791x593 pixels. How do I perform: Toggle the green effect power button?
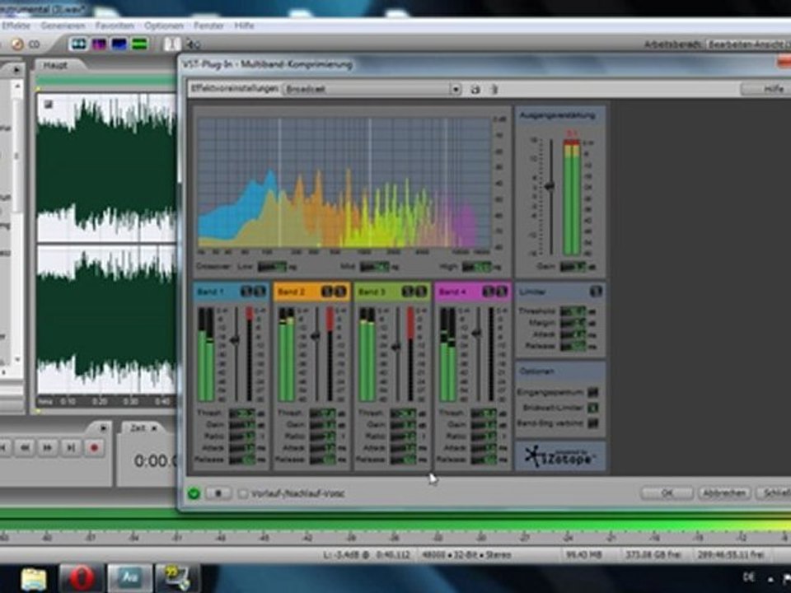pos(194,493)
